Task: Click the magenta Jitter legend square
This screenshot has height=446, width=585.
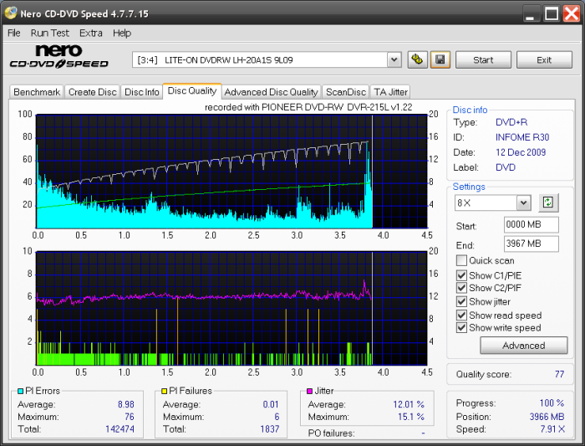Action: point(309,391)
